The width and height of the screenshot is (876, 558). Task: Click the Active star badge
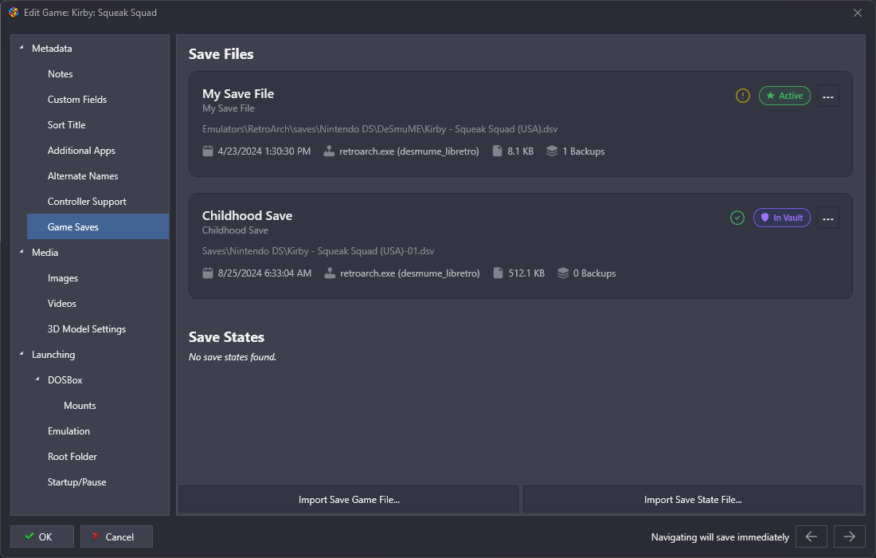[x=784, y=96]
